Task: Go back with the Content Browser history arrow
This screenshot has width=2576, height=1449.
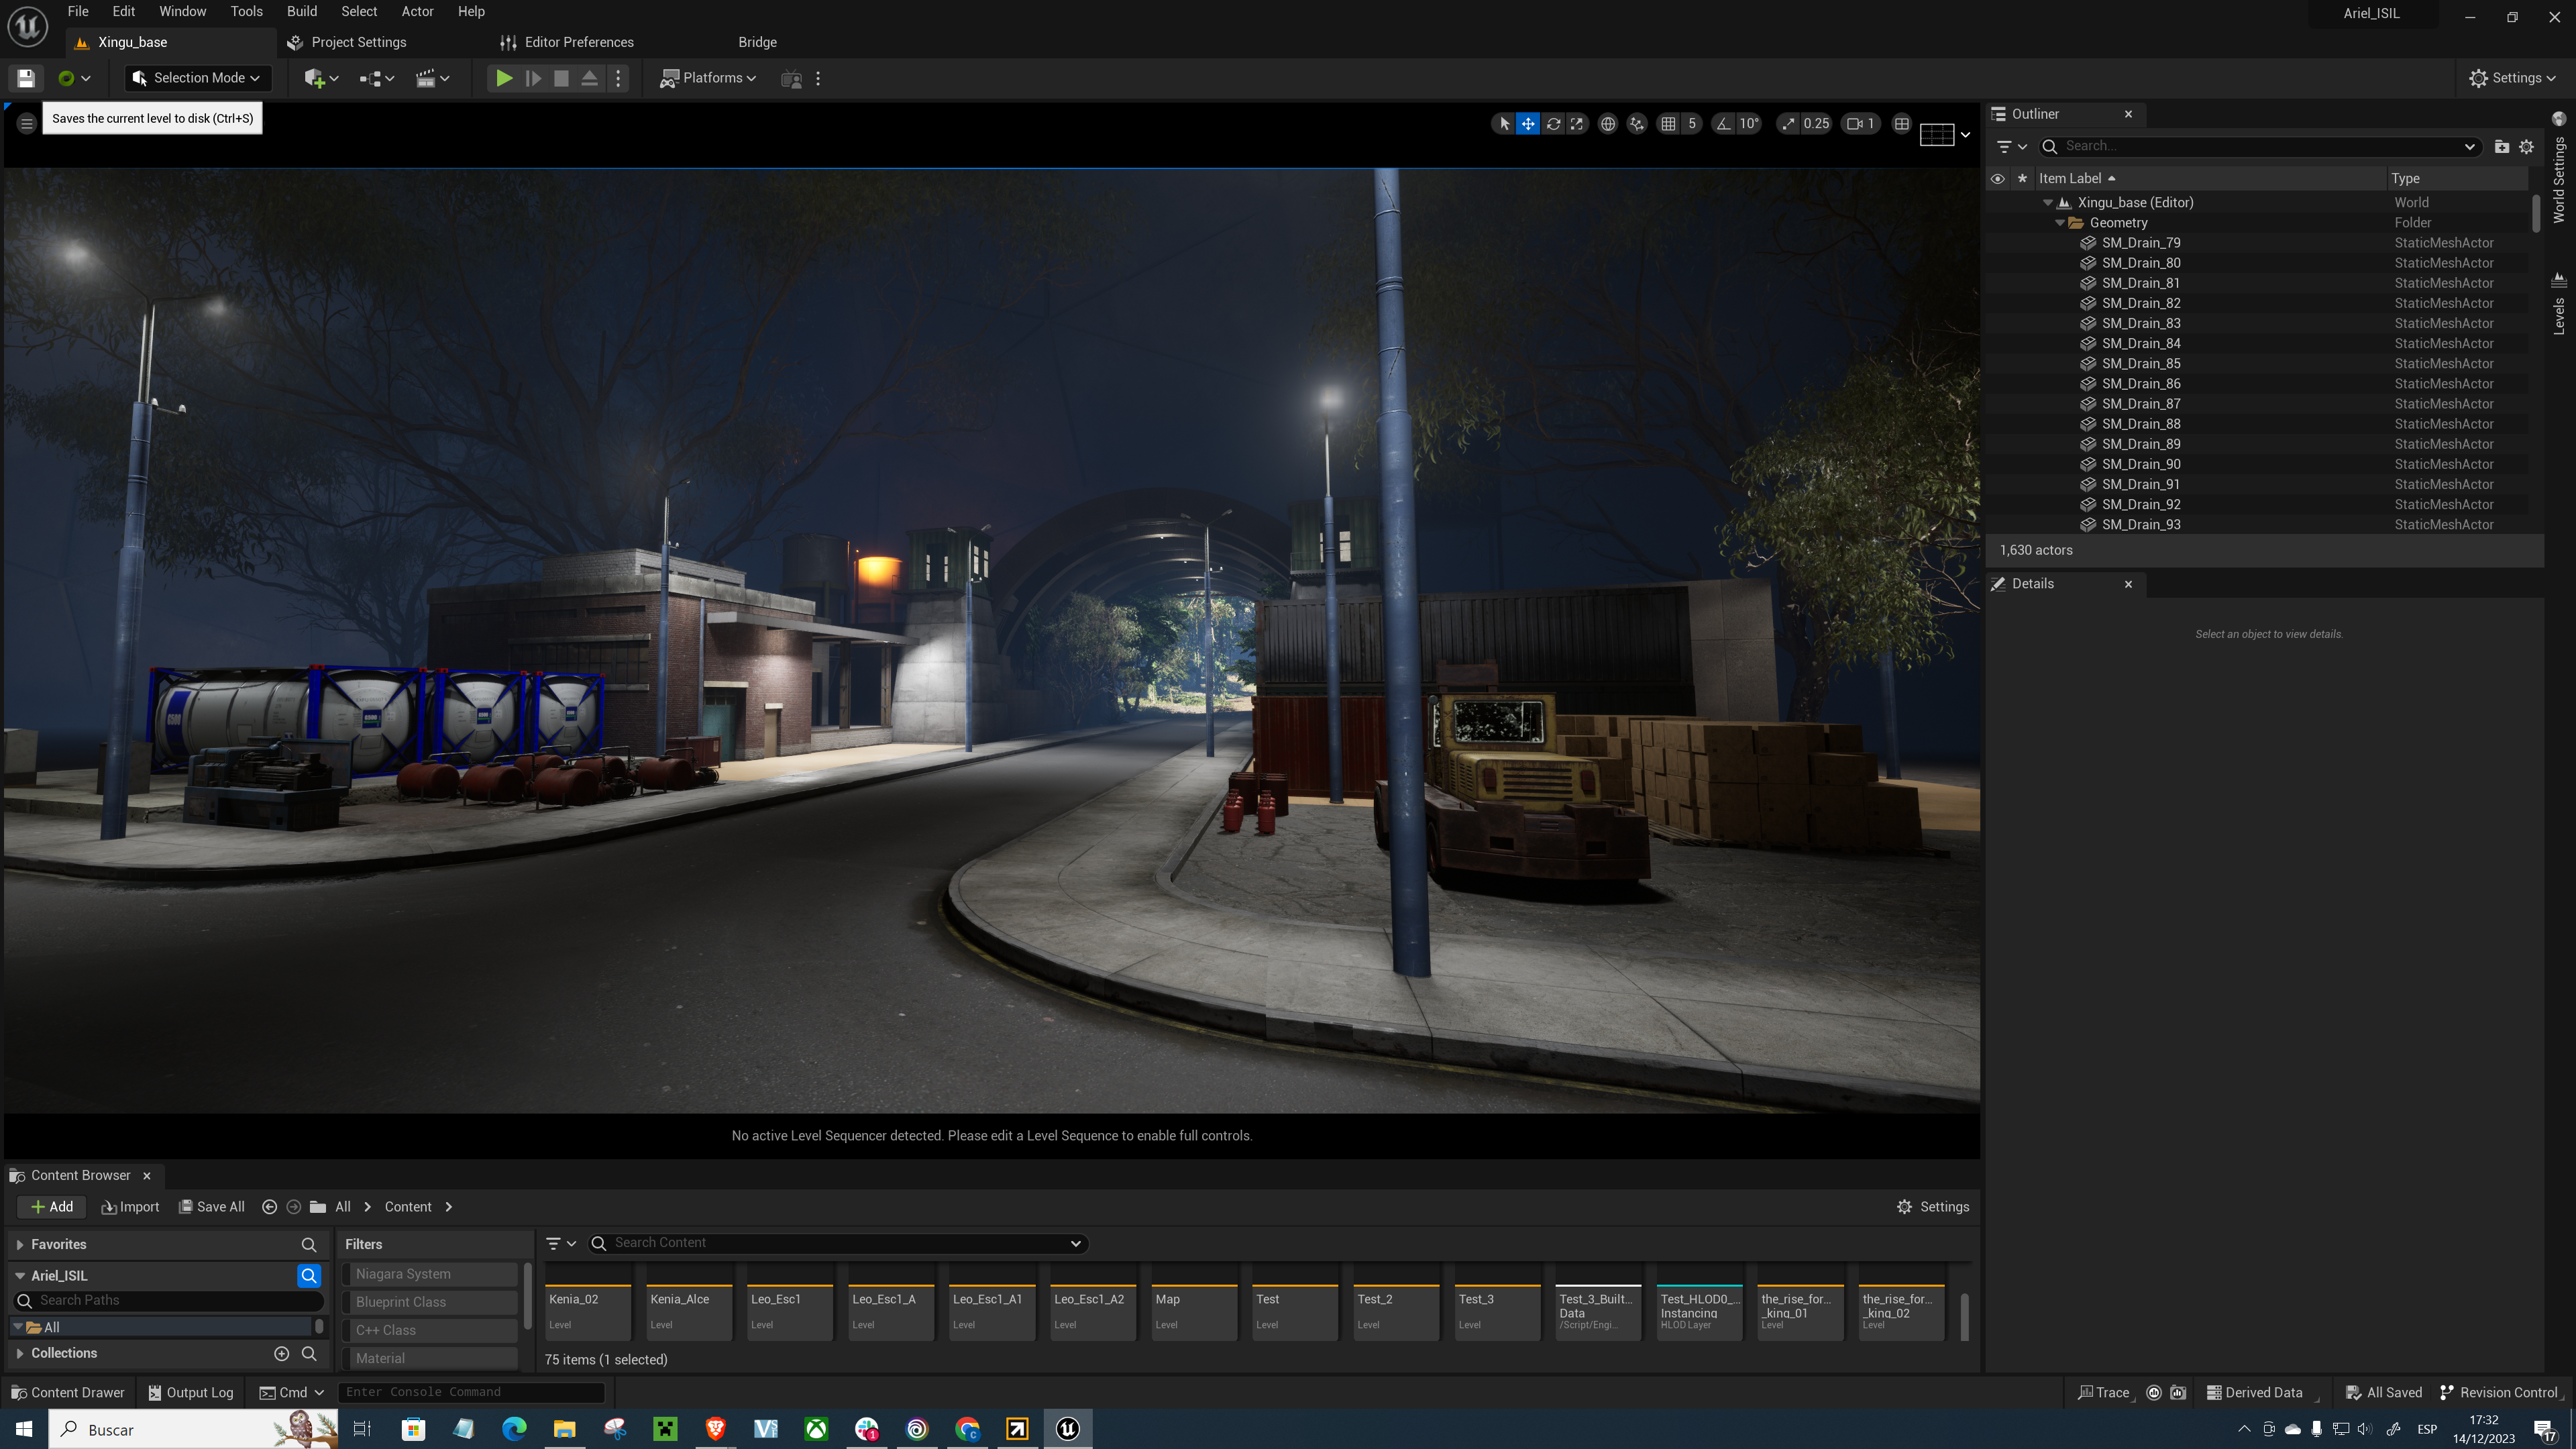Action: [269, 1207]
